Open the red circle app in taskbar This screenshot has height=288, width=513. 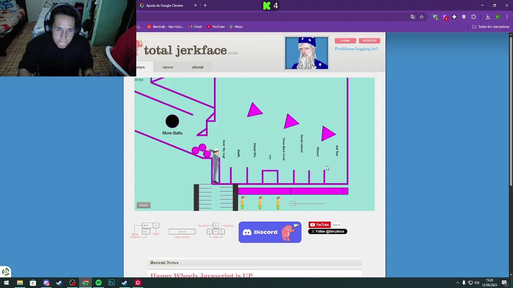pyautogui.click(x=137, y=283)
